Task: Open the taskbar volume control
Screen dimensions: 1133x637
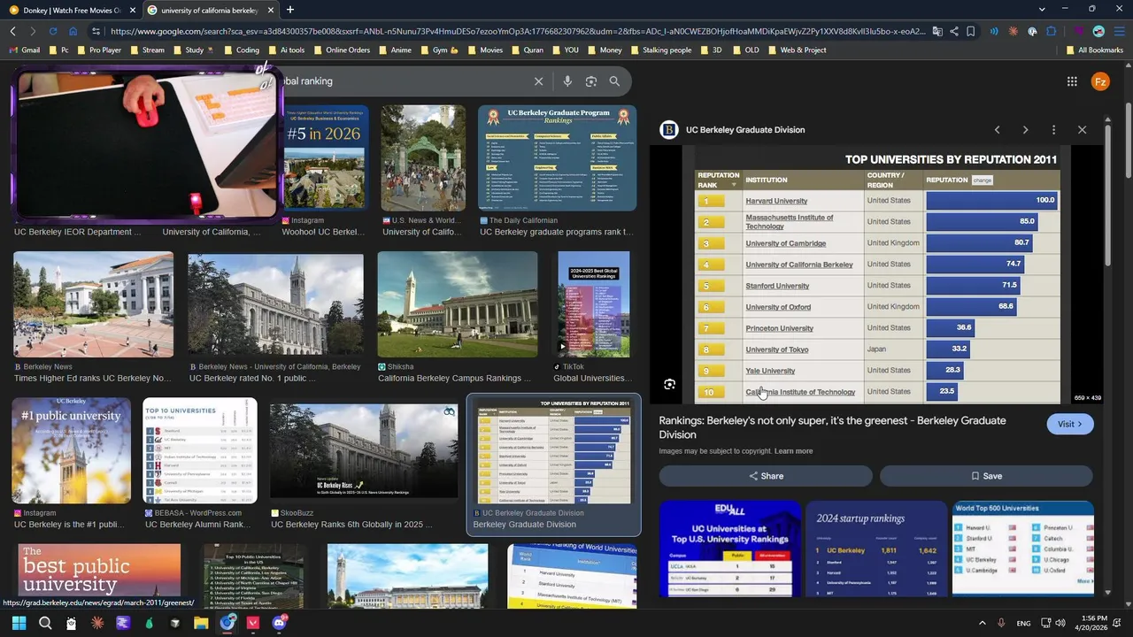Action: [1060, 623]
